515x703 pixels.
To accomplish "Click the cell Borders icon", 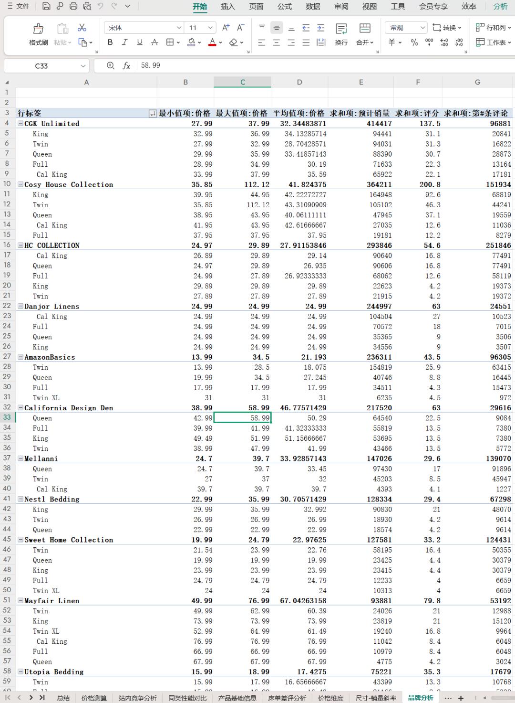I will [x=170, y=43].
